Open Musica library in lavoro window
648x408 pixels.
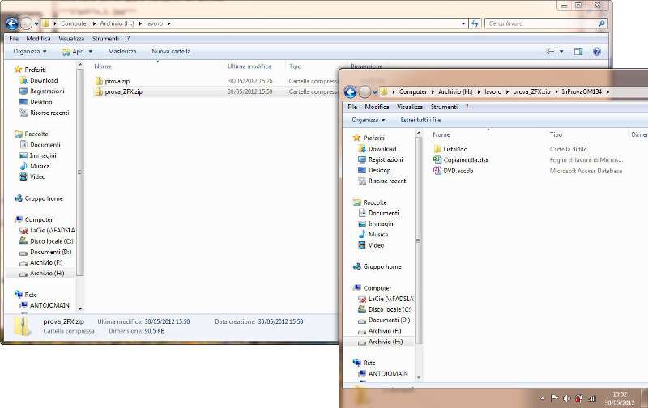[35, 166]
